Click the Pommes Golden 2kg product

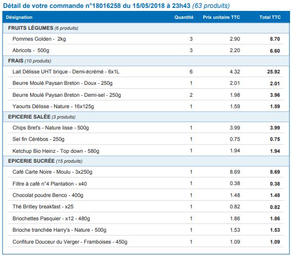click(x=39, y=39)
